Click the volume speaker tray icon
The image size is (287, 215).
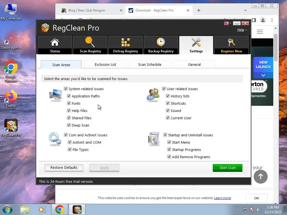pos(258,210)
